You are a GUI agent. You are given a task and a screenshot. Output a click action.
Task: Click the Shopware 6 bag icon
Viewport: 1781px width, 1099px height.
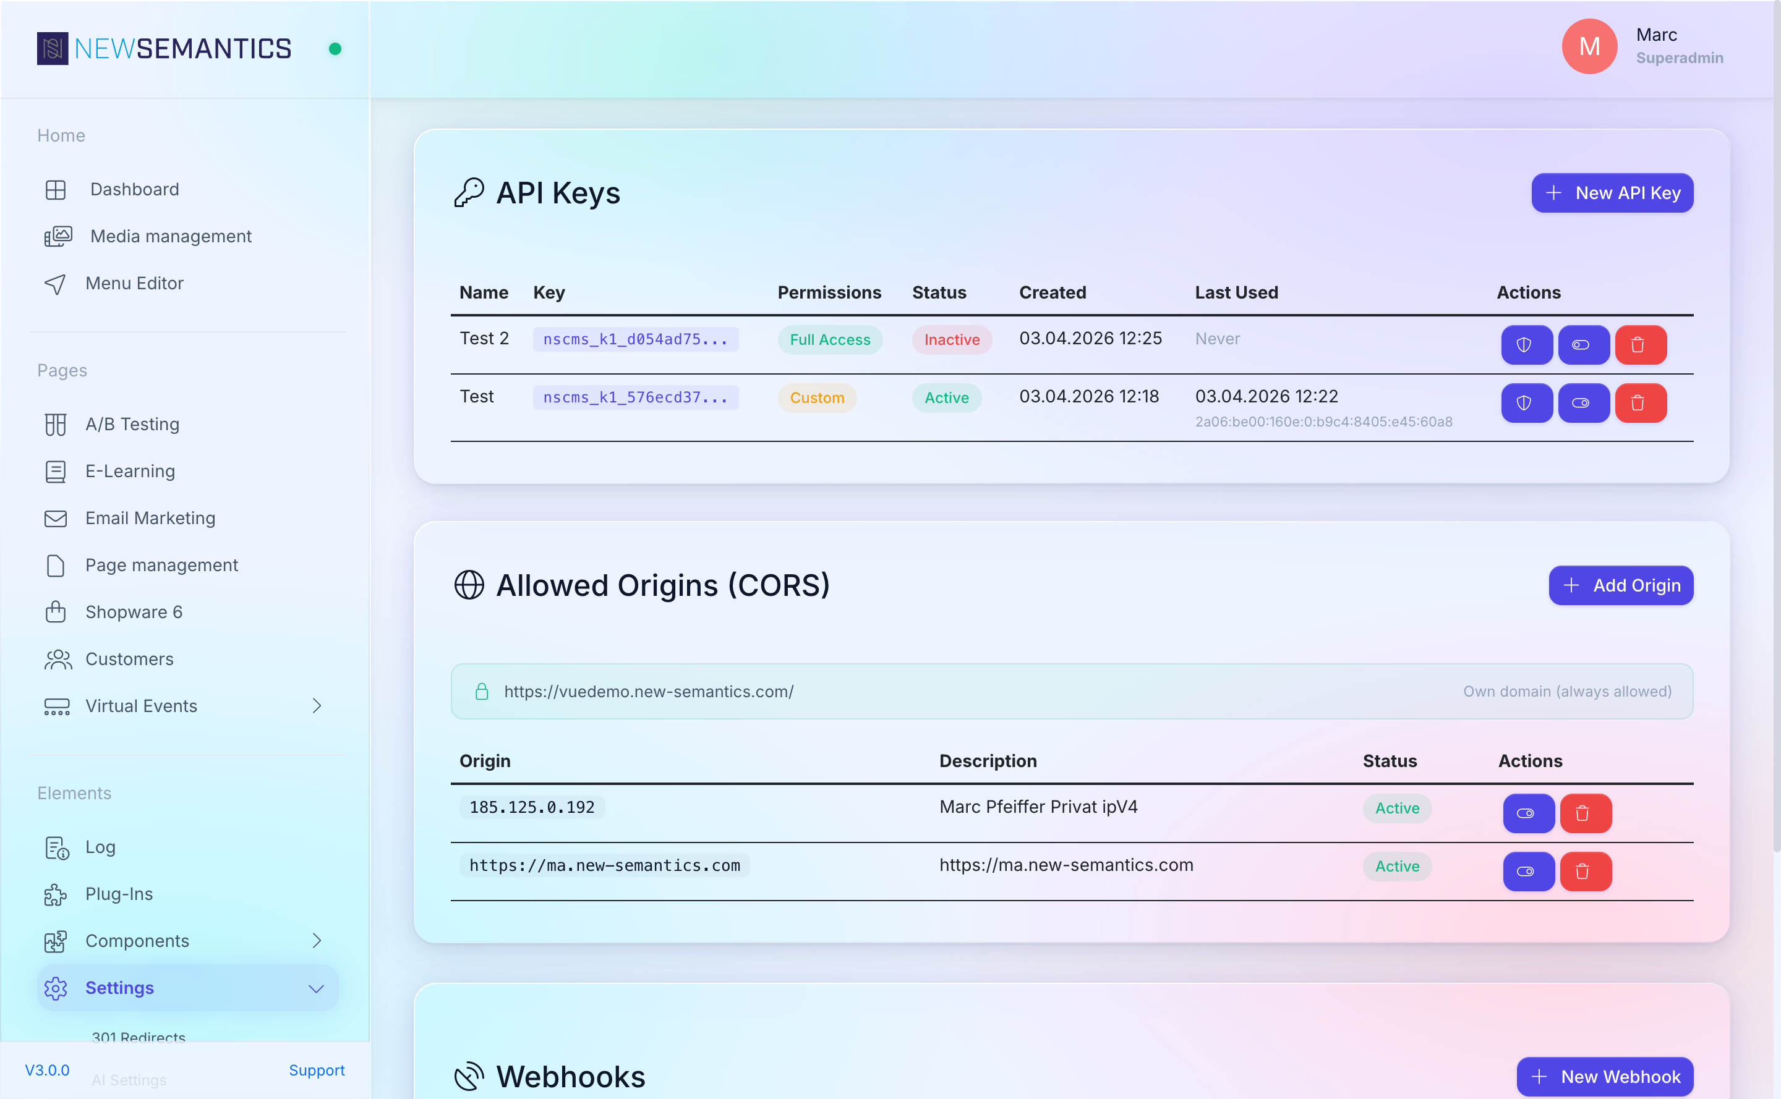coord(55,612)
